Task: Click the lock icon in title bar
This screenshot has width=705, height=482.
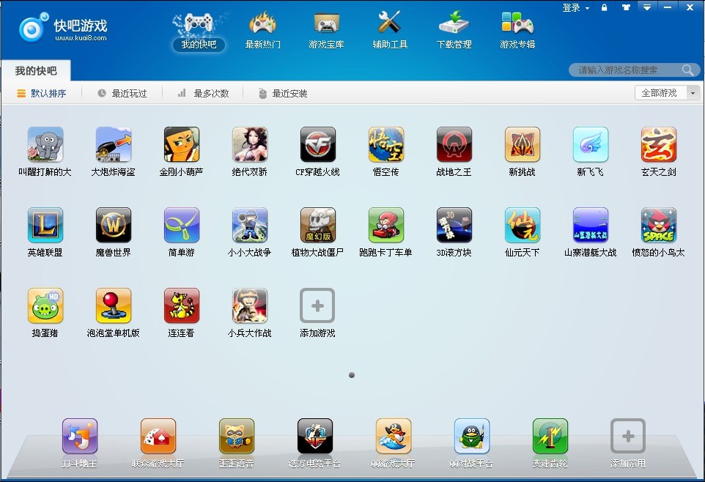Action: [x=605, y=7]
